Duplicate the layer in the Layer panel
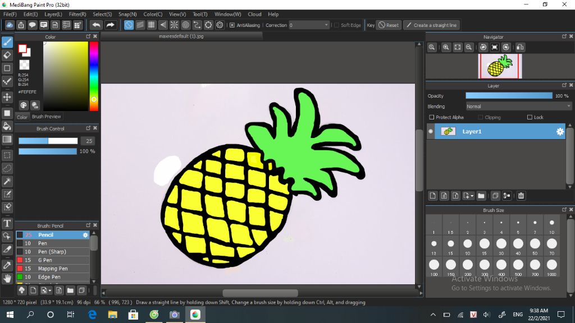 tap(495, 196)
